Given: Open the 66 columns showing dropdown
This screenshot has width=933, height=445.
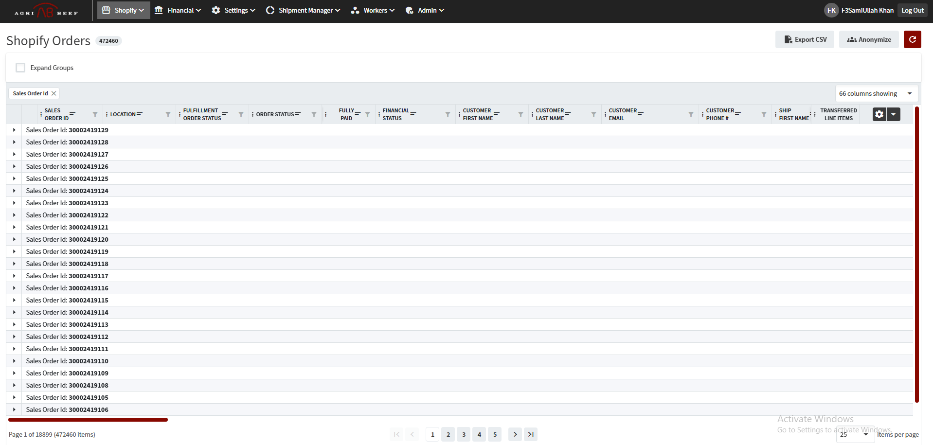Looking at the screenshot, I should [876, 93].
